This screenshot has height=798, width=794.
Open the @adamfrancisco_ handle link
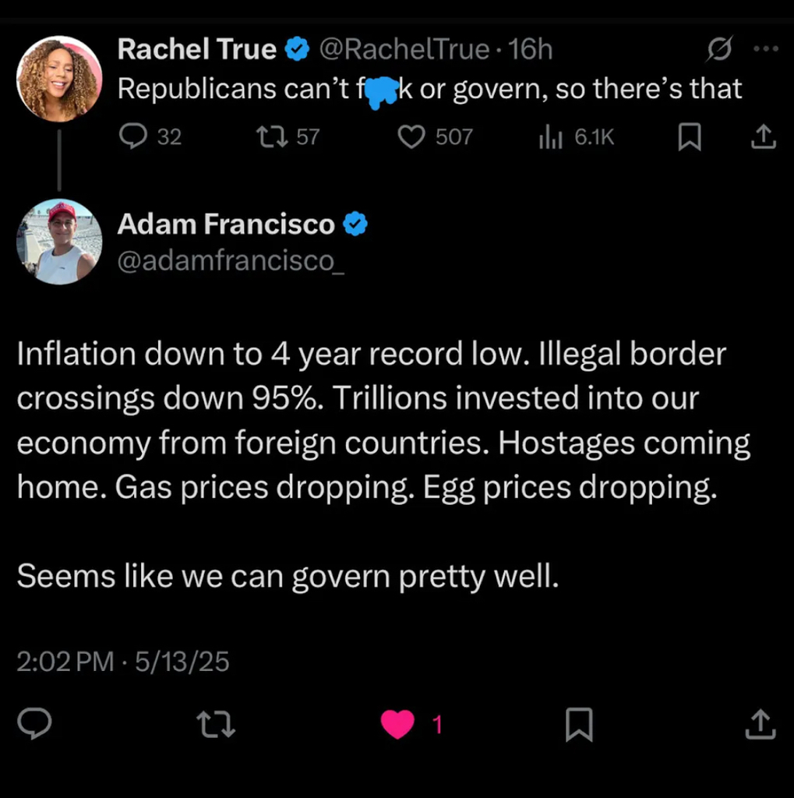tap(231, 261)
